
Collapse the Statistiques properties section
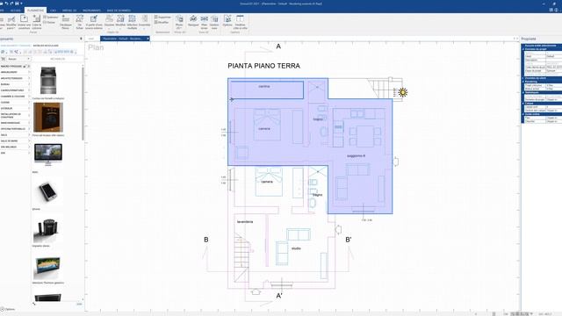[x=523, y=92]
